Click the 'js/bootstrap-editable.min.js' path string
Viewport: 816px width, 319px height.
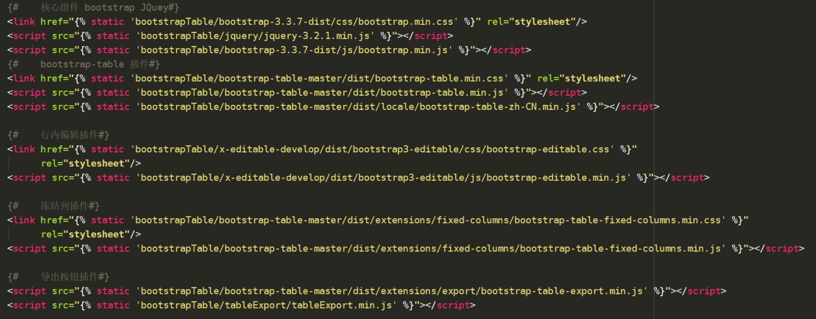(384, 177)
